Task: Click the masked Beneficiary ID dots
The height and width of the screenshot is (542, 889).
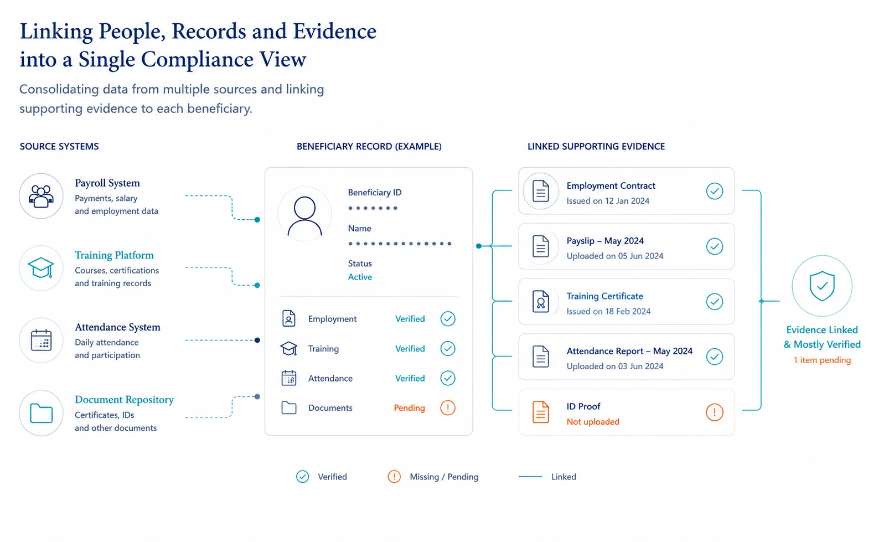Action: pos(373,208)
